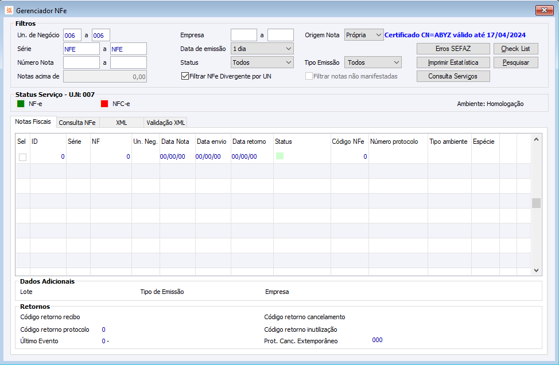Image resolution: width=559 pixels, height=365 pixels.
Task: Click the grid scrollbar up arrow
Action: pyautogui.click(x=536, y=139)
